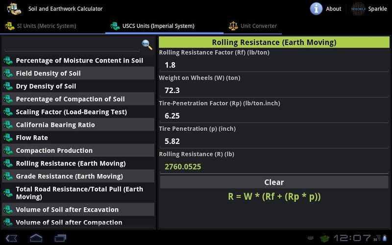Screen dimensions: 392x245
Task: Select Rolling Resistance (Earth Moving) list item
Action: (x=78, y=164)
